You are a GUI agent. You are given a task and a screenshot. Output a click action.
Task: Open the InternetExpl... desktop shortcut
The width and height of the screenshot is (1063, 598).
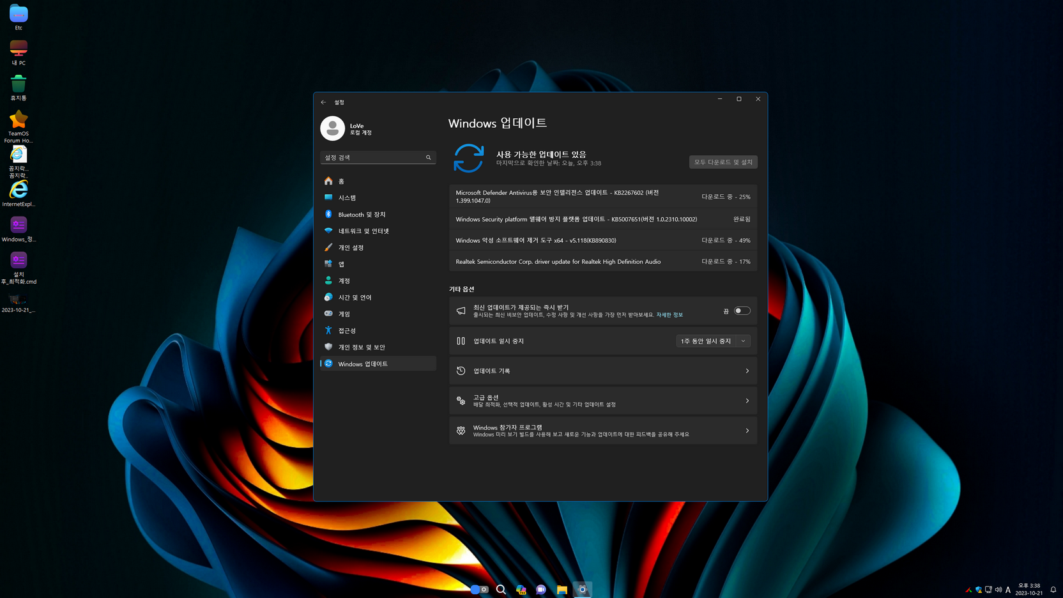point(19,194)
